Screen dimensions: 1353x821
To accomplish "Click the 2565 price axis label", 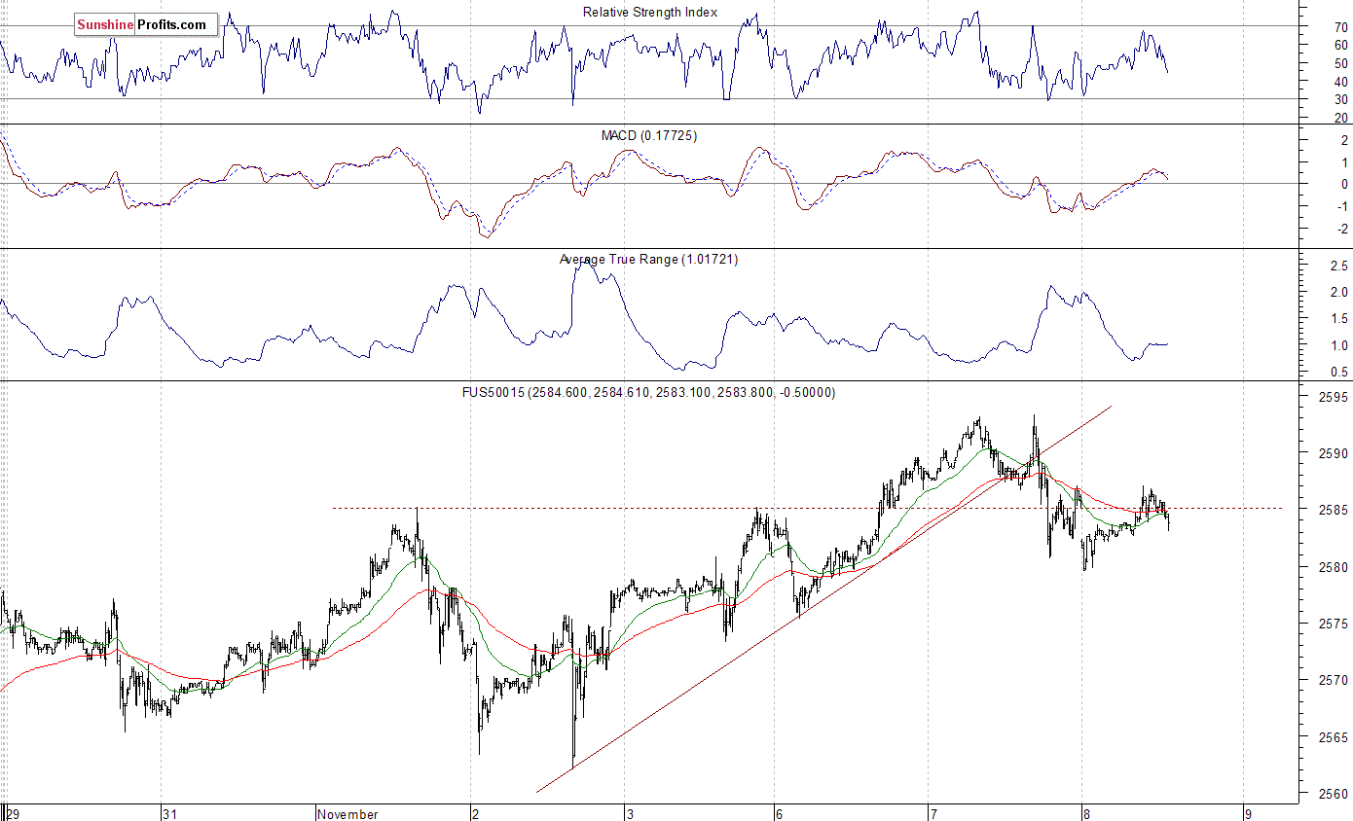I will click(x=1332, y=737).
